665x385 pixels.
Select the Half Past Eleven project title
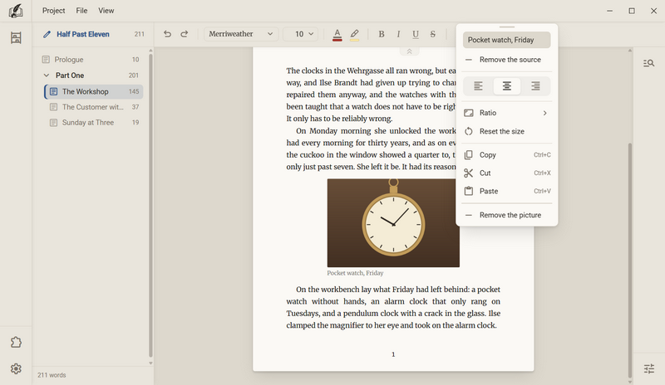pos(82,34)
